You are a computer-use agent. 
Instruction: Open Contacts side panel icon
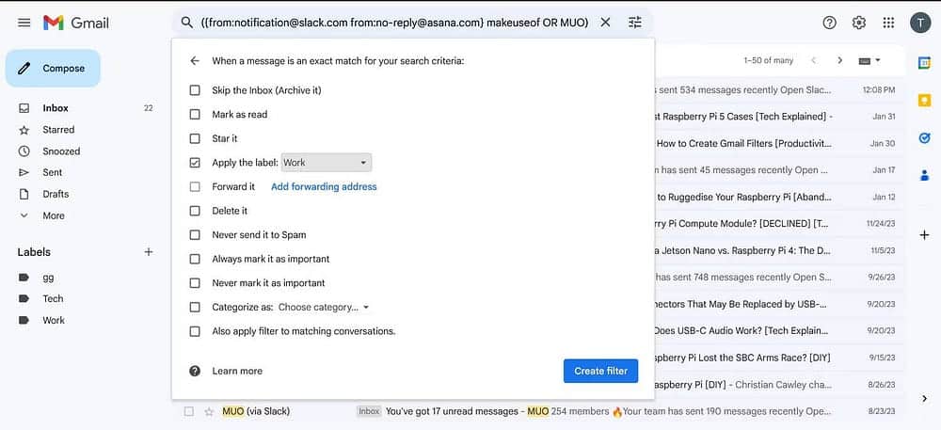click(924, 176)
